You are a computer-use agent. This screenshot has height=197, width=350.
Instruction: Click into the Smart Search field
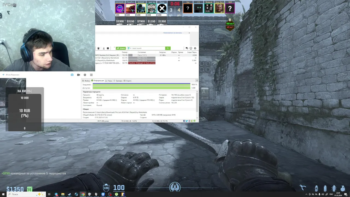148,48
